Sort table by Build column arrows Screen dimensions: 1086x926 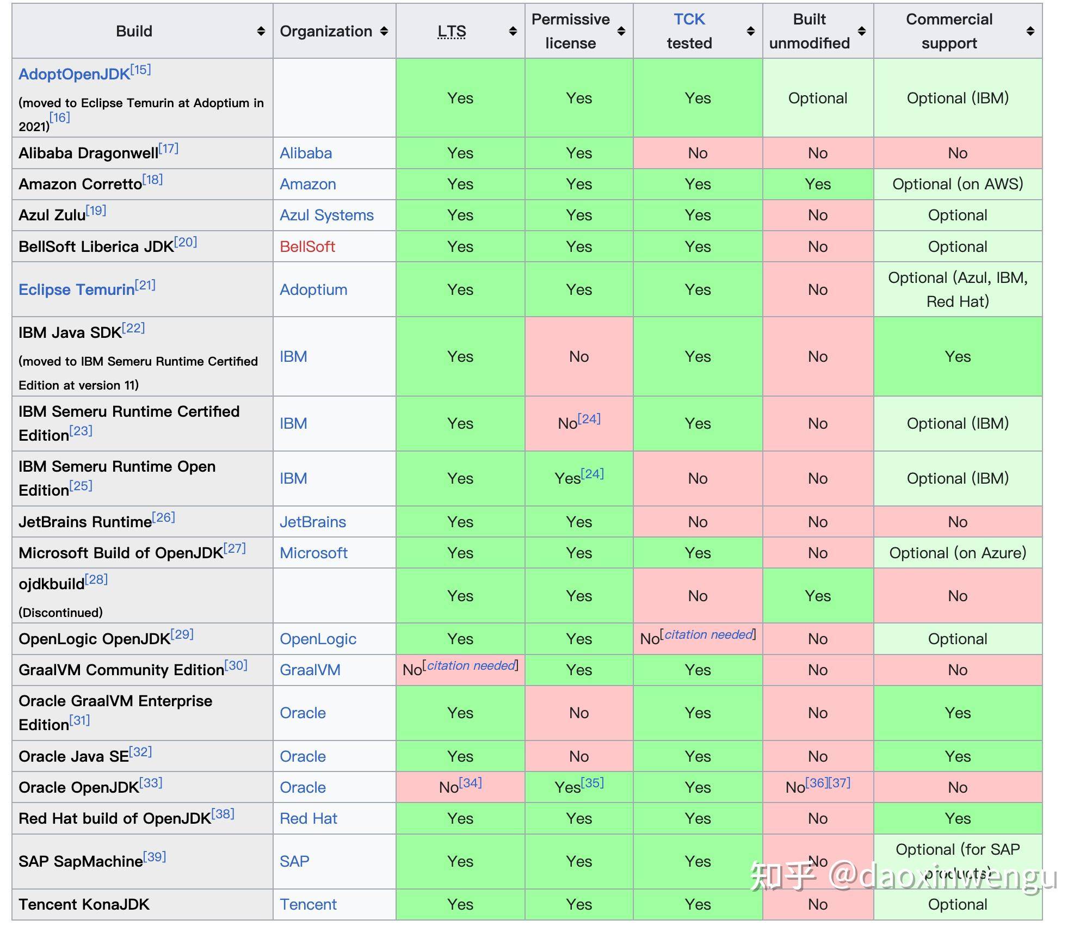point(261,32)
